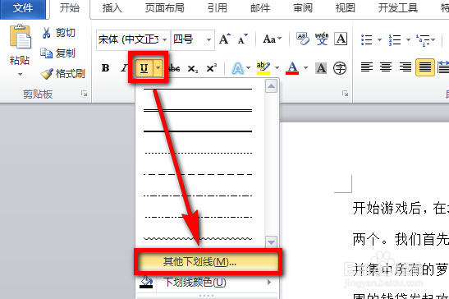Click the Shrink Font icon

click(242, 39)
